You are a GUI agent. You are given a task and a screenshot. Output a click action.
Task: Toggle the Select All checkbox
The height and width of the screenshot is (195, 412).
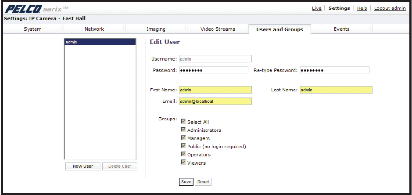[x=183, y=122]
